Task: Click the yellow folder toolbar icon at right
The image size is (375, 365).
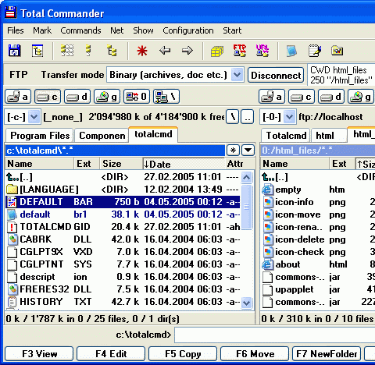Action: [x=337, y=51]
